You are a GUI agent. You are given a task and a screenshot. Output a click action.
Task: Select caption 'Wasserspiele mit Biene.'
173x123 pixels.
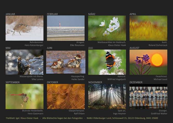31,76
